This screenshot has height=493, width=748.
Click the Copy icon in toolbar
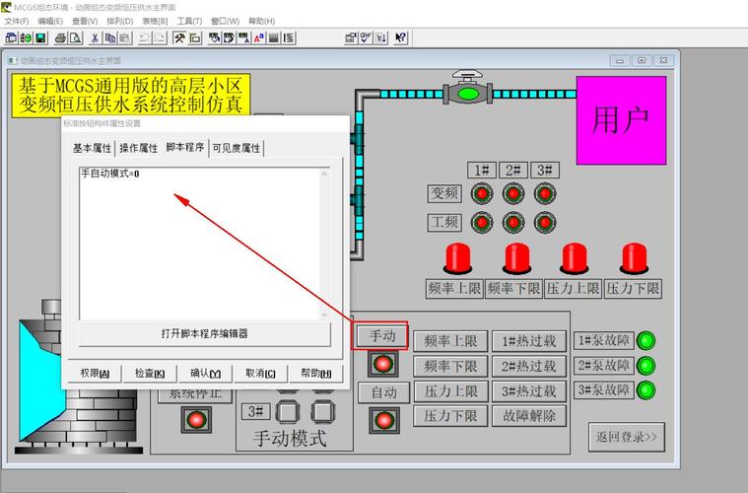click(x=110, y=38)
